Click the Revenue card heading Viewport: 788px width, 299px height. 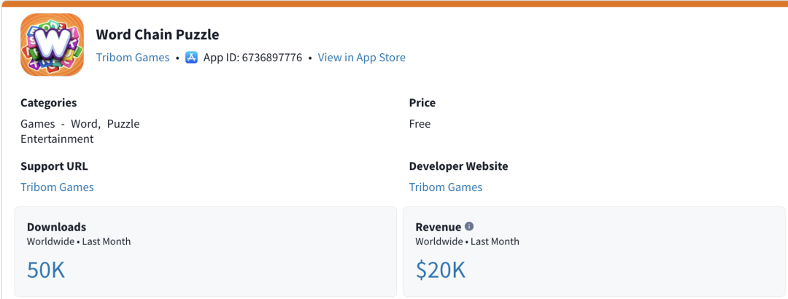[x=439, y=227]
